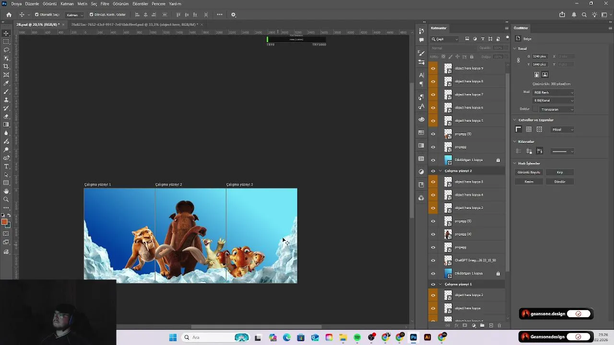The image size is (614, 345).
Task: Select the Frame tool
Action: click(6, 75)
